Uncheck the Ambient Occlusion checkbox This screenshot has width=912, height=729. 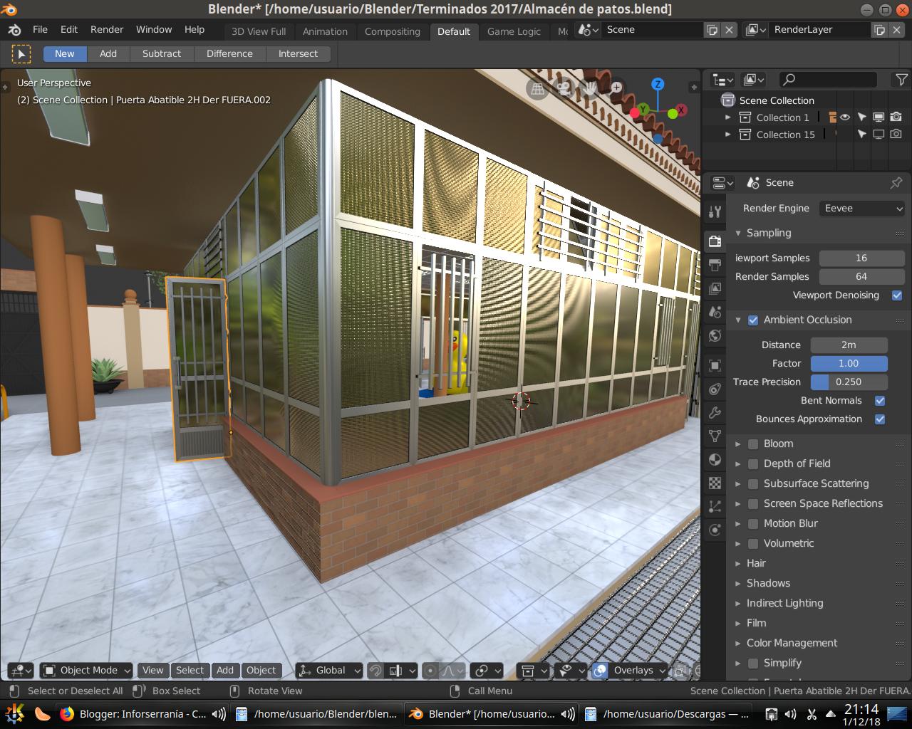753,320
